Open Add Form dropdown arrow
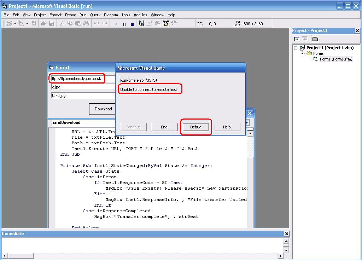This screenshot has height=260, width=362. [27, 24]
